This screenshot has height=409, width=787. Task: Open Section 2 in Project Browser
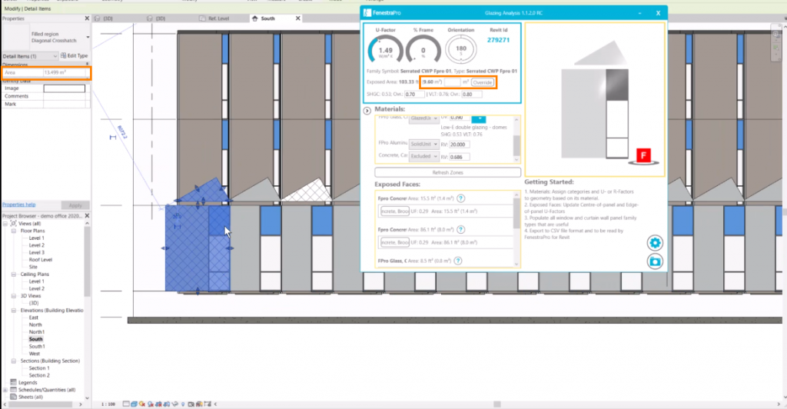[x=39, y=375]
